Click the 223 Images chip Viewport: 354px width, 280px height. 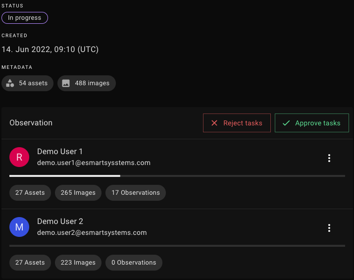(x=78, y=263)
